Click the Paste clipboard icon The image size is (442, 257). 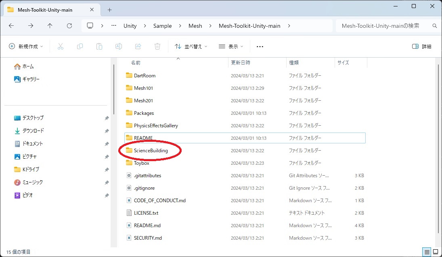pos(99,46)
